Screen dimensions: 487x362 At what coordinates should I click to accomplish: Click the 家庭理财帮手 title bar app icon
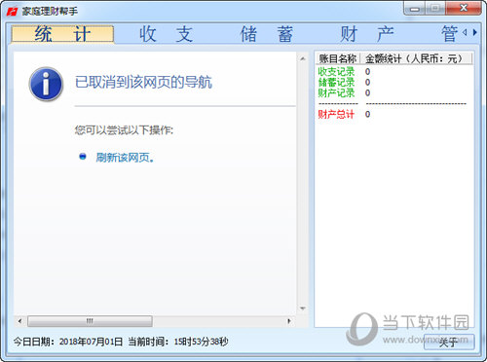tap(12, 12)
